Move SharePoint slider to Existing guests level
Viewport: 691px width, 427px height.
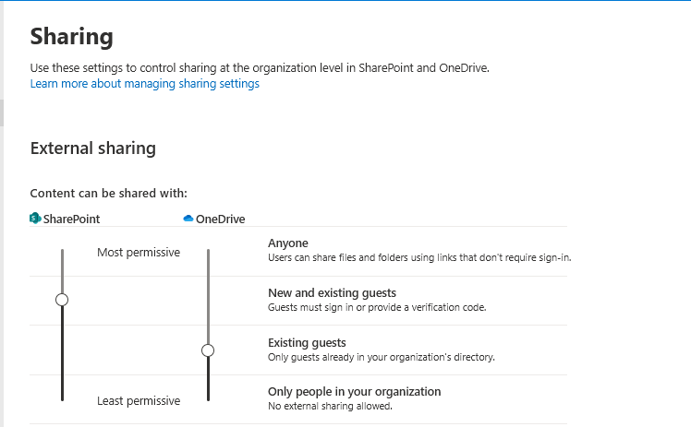(62, 350)
